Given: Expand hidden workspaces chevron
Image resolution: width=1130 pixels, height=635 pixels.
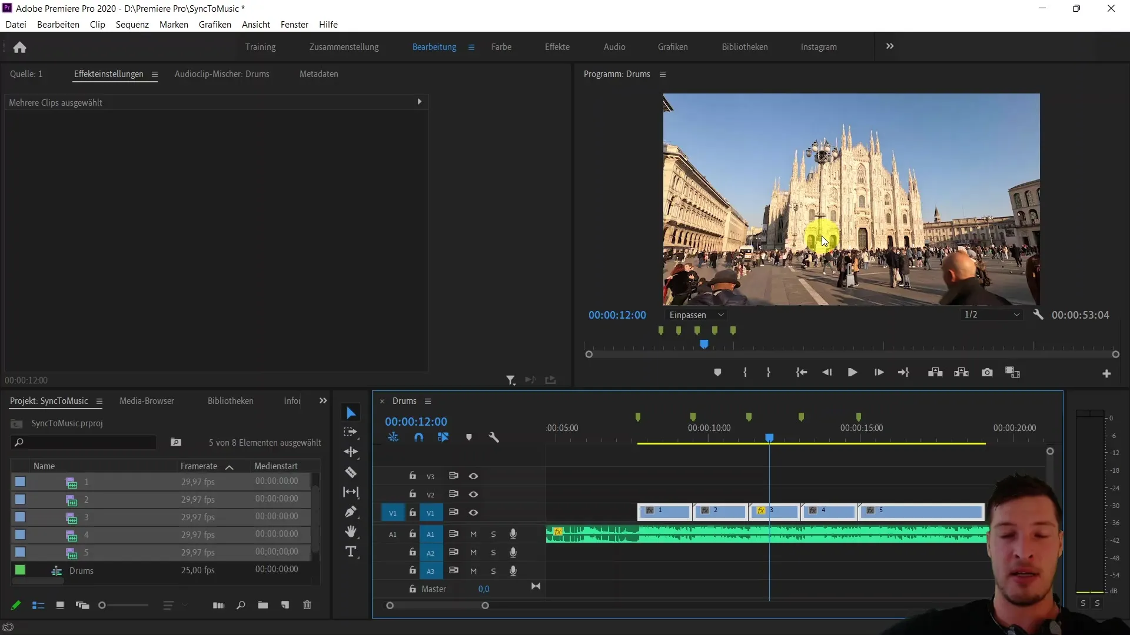Looking at the screenshot, I should [x=890, y=46].
